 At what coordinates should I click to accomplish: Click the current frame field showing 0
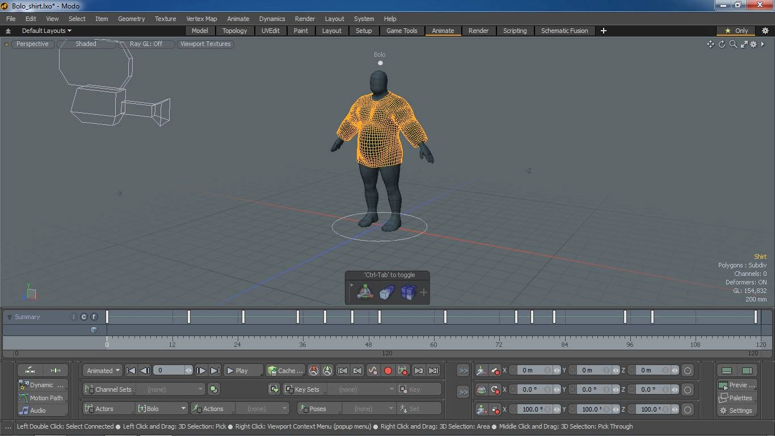pos(172,371)
